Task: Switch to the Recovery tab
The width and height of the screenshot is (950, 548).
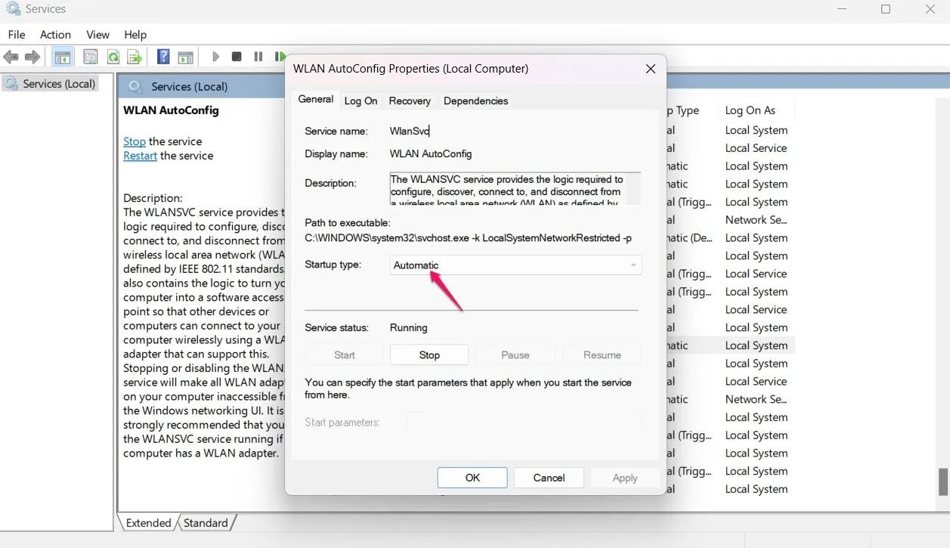Action: (x=410, y=101)
